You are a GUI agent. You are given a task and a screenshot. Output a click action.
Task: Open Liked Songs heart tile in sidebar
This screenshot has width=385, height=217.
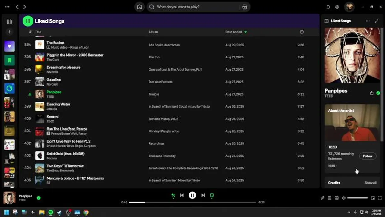coord(9,46)
